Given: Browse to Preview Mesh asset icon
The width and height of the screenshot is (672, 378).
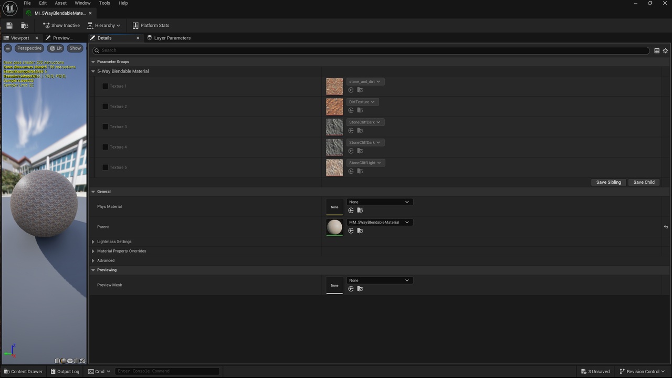Looking at the screenshot, I should pos(360,289).
